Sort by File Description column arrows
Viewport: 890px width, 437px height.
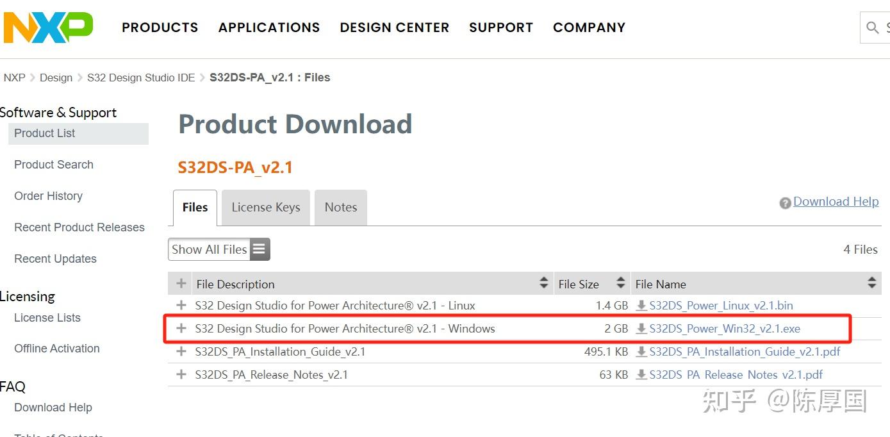[x=544, y=283]
